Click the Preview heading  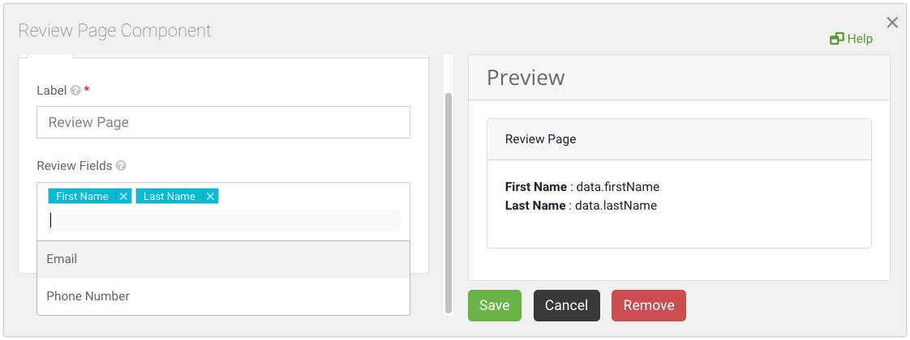tap(526, 78)
